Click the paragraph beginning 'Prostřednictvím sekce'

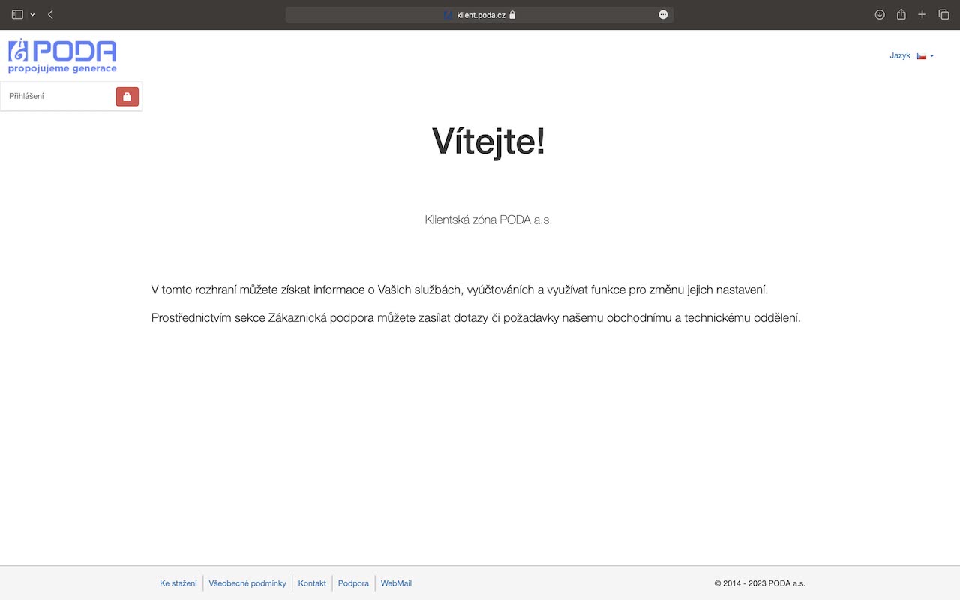476,318
